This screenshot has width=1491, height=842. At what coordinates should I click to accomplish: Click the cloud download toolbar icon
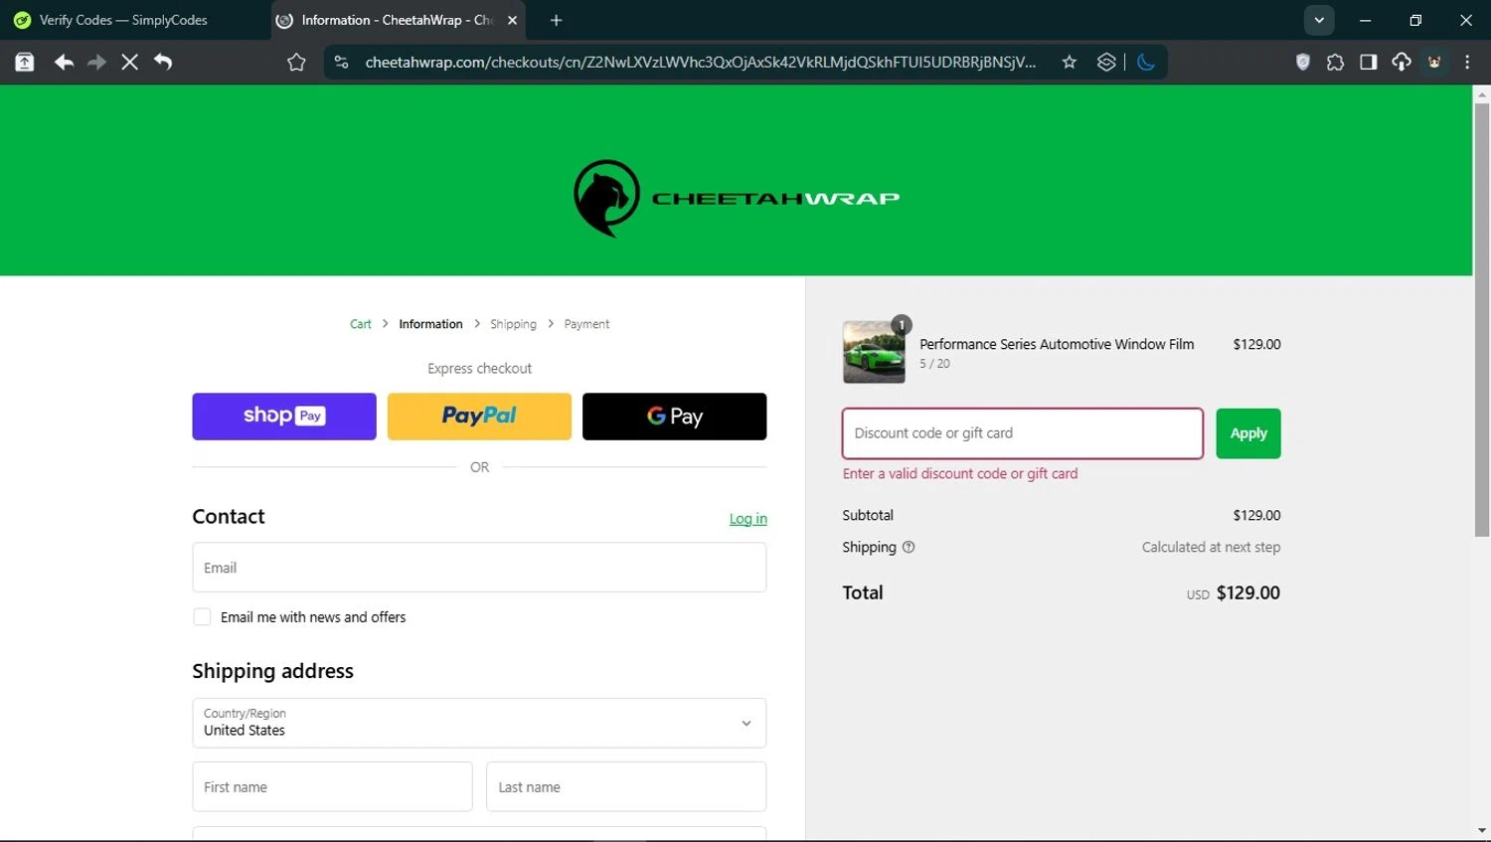click(1402, 63)
